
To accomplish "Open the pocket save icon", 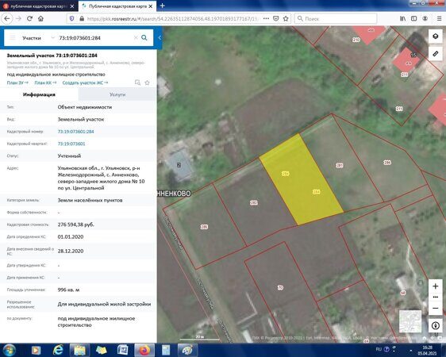I will tap(276, 19).
